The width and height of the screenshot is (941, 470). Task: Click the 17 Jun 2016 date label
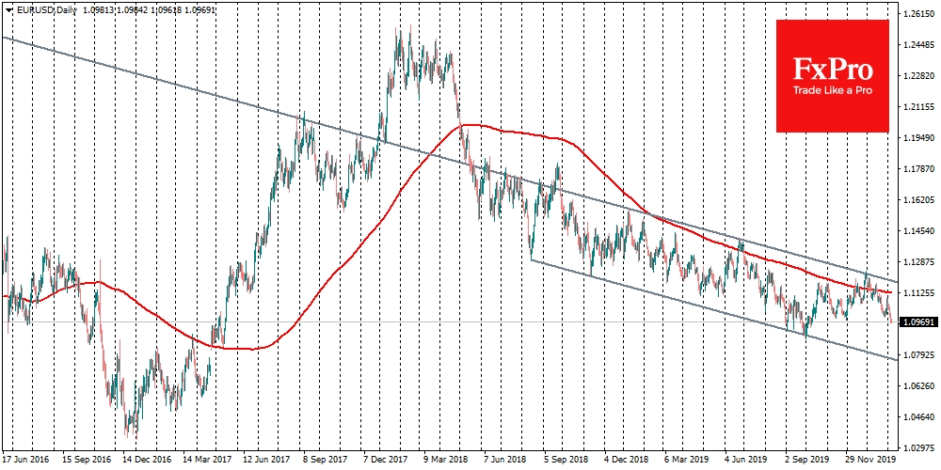coord(24,460)
